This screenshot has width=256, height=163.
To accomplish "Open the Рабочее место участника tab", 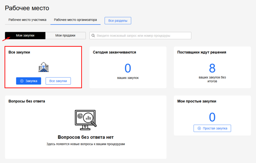I will tap(27, 20).
